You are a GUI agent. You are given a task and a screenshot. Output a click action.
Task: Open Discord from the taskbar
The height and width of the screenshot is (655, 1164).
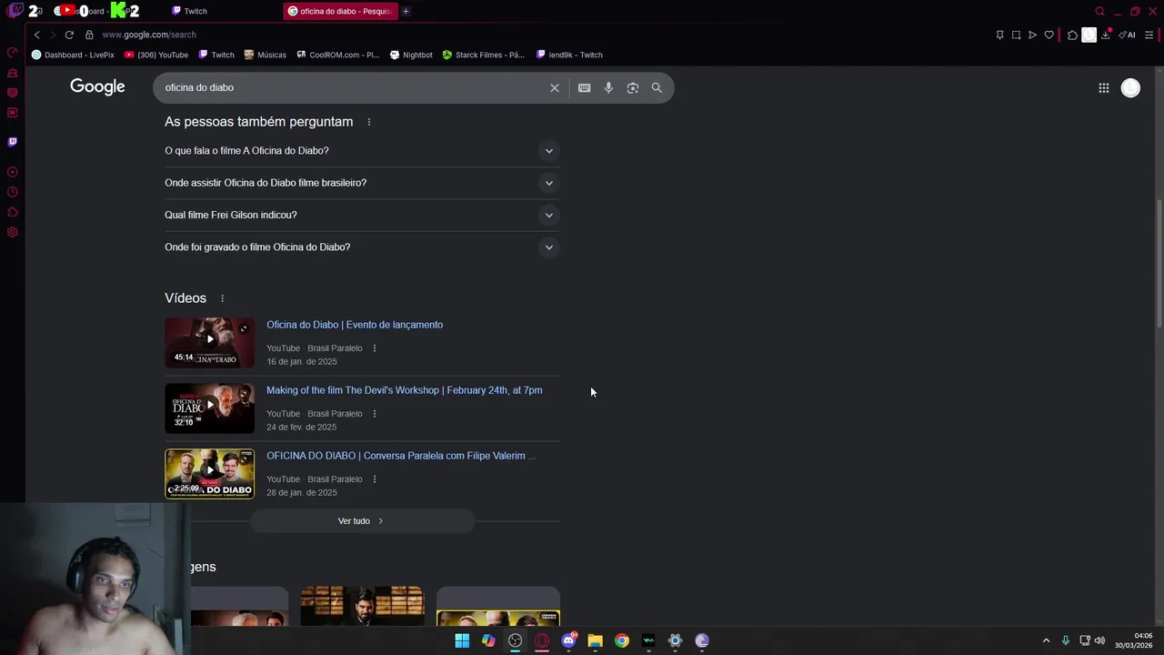coord(568,640)
